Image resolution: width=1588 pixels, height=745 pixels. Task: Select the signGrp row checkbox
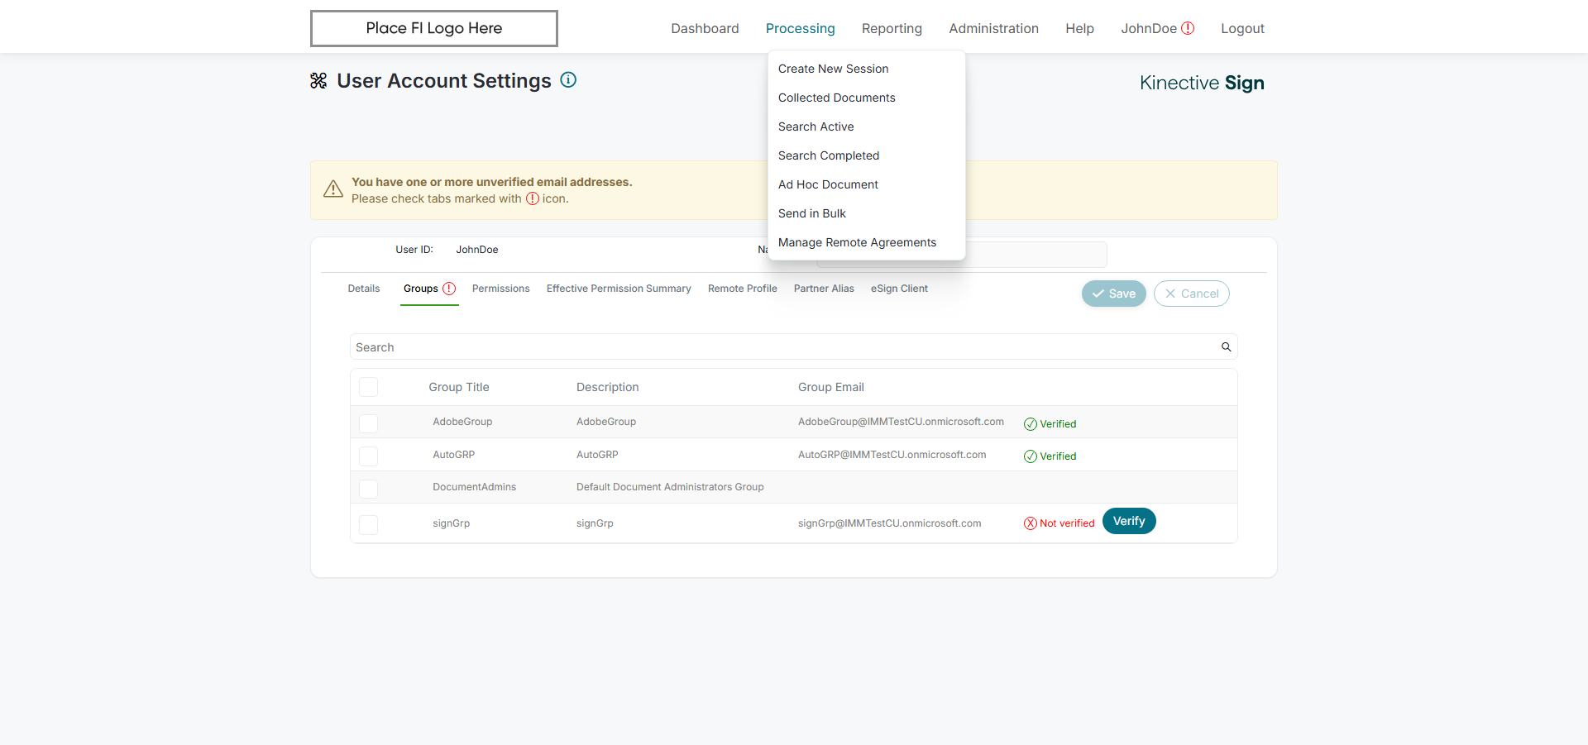(x=369, y=524)
